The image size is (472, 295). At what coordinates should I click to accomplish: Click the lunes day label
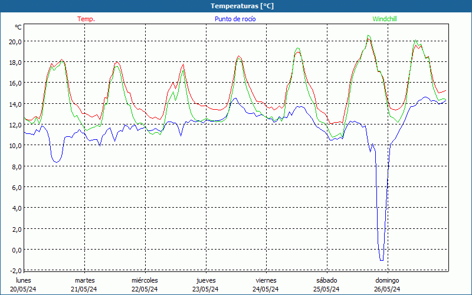(x=24, y=280)
